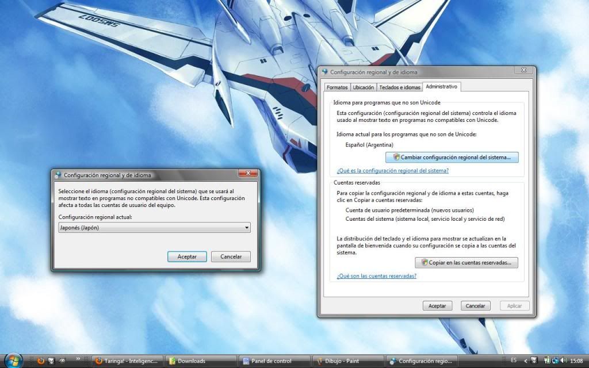Image resolution: width=589 pixels, height=368 pixels.
Task: Switch to the Downloads taskbar window
Action: click(201, 361)
